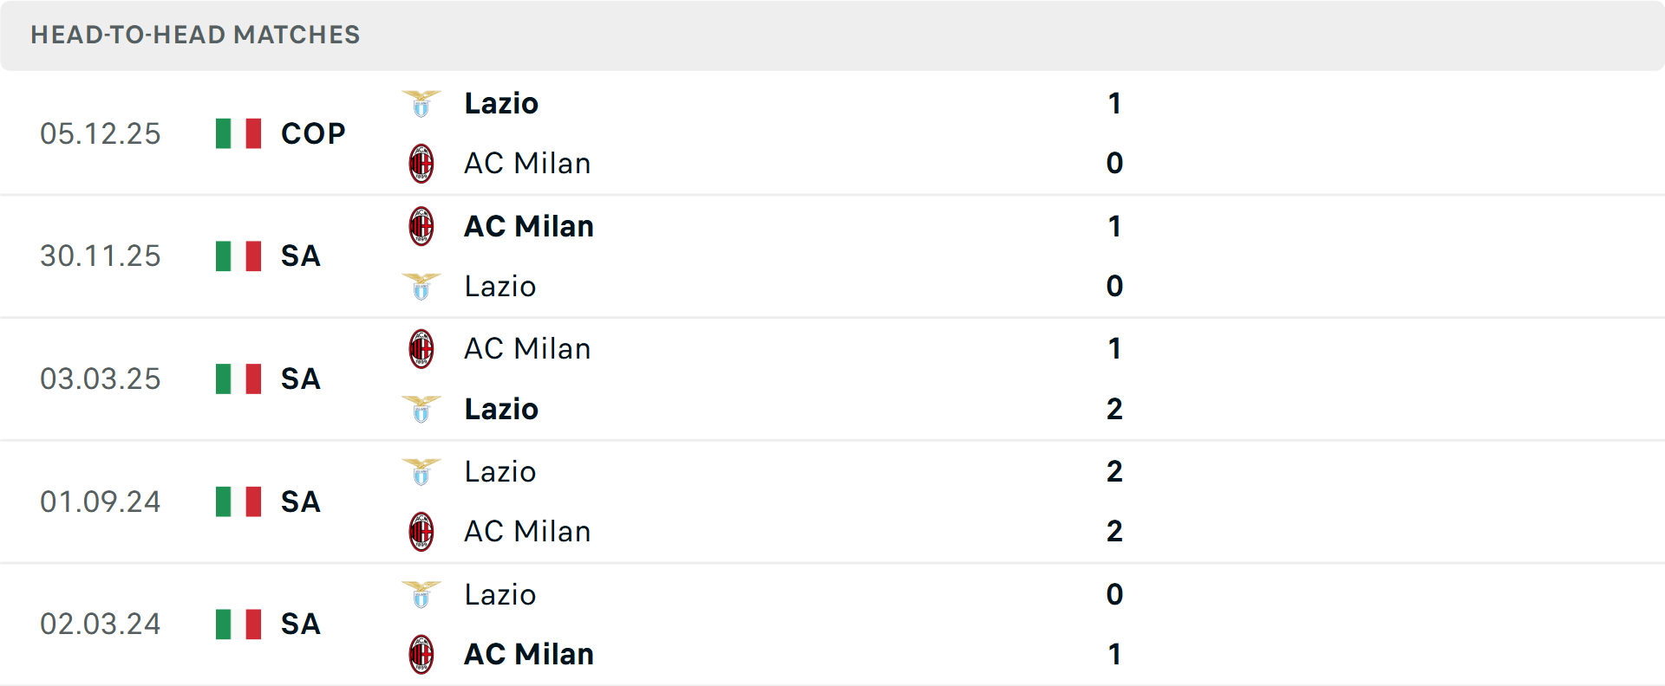Viewport: 1665px width, 686px height.
Task: Select the Italy flag beside the 02.03.24 date
Action: [238, 625]
